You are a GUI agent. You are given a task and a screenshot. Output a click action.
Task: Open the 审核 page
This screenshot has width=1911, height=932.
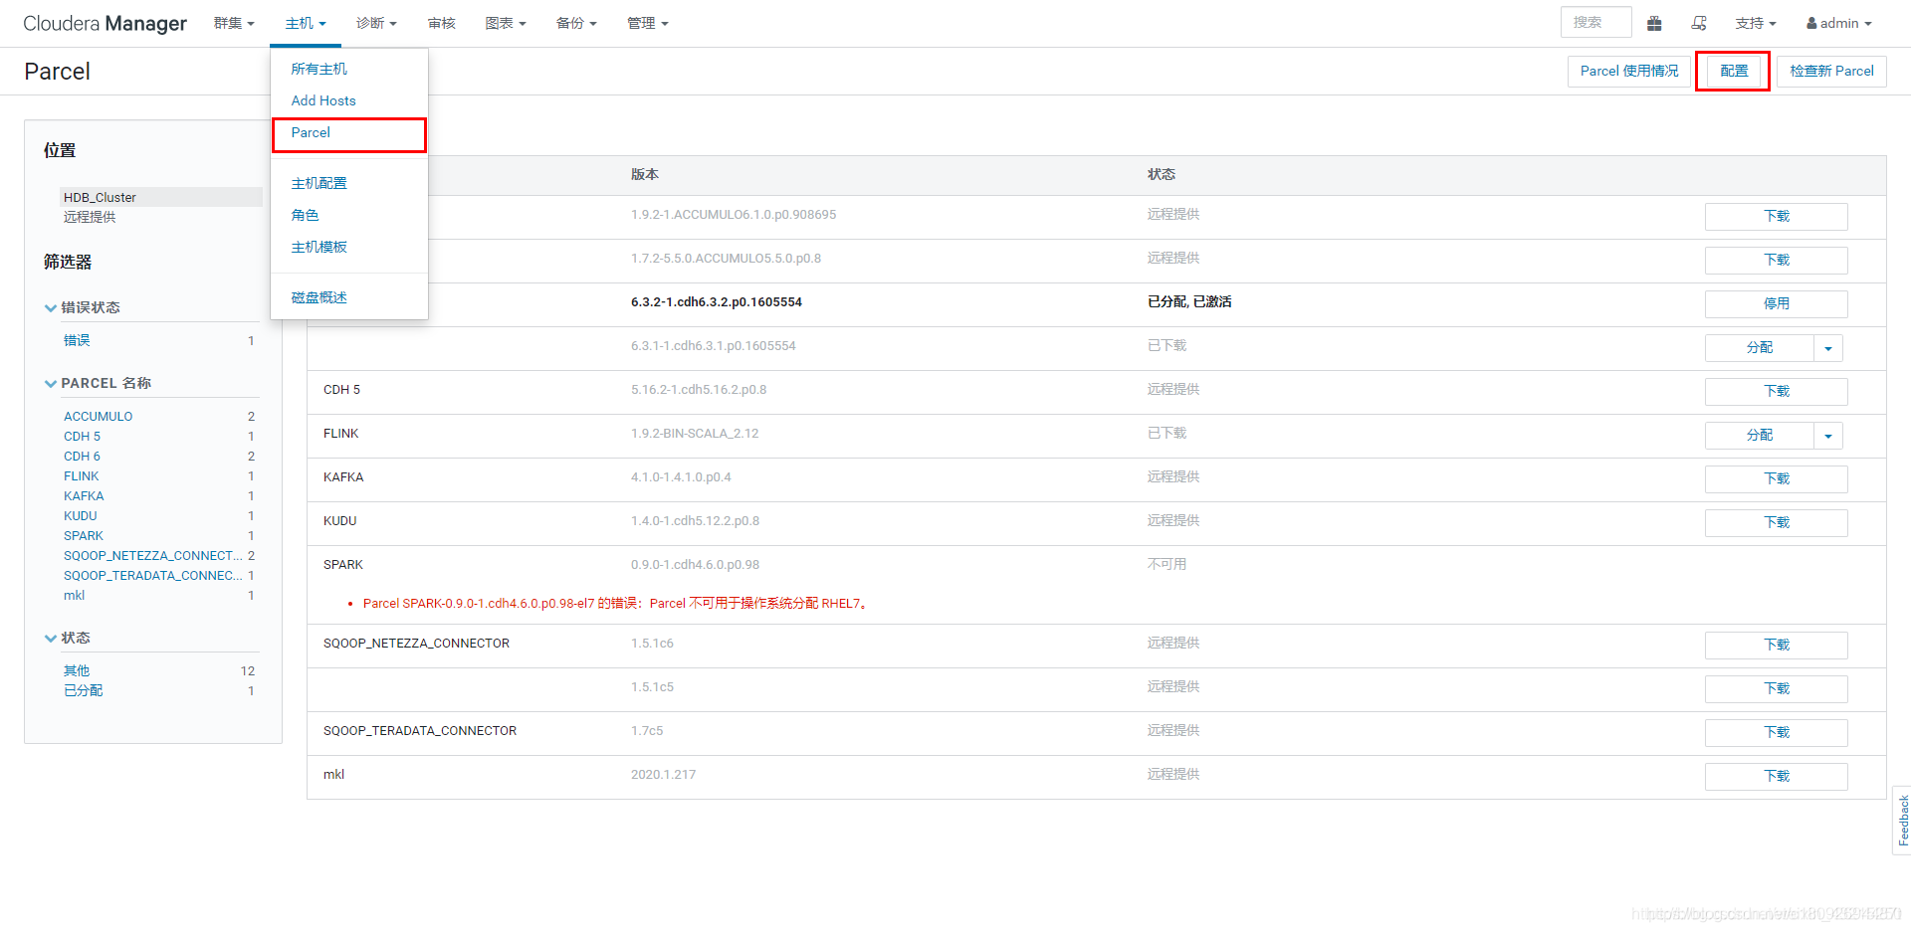click(x=441, y=23)
